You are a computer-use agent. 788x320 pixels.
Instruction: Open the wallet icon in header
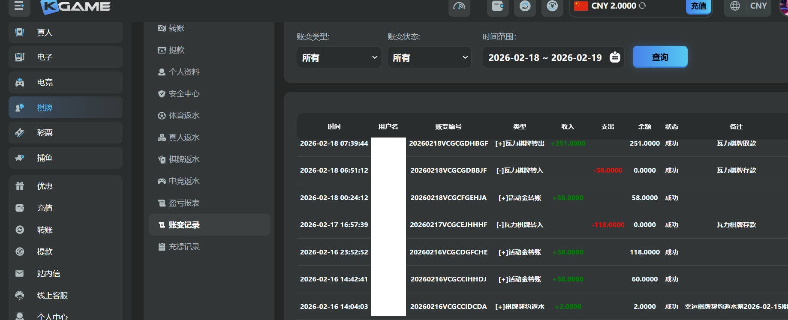coord(497,6)
